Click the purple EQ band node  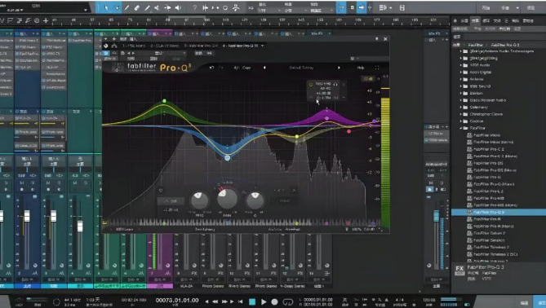[326, 118]
